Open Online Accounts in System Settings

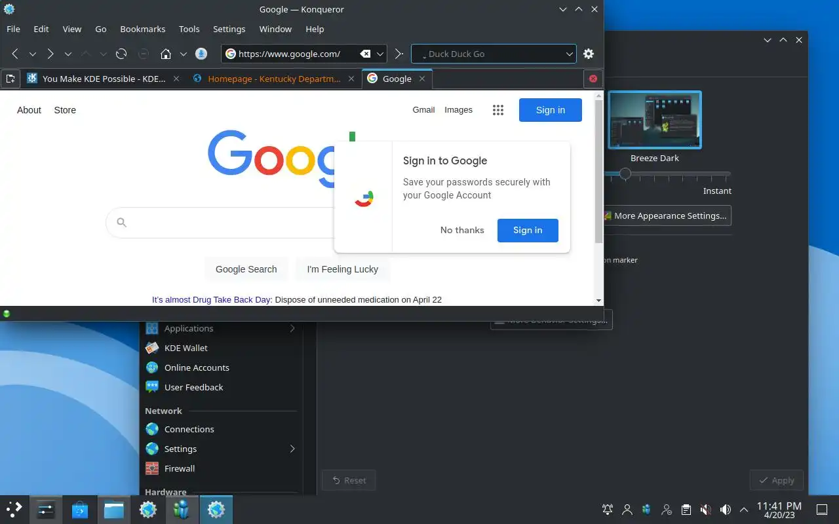point(197,367)
